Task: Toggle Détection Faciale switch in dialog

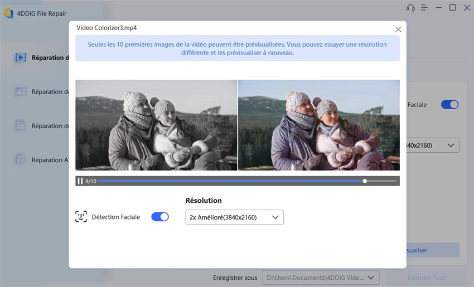Action: 160,217
